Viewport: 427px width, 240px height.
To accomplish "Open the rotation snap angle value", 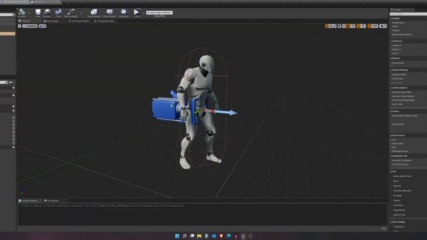I will point(363,26).
